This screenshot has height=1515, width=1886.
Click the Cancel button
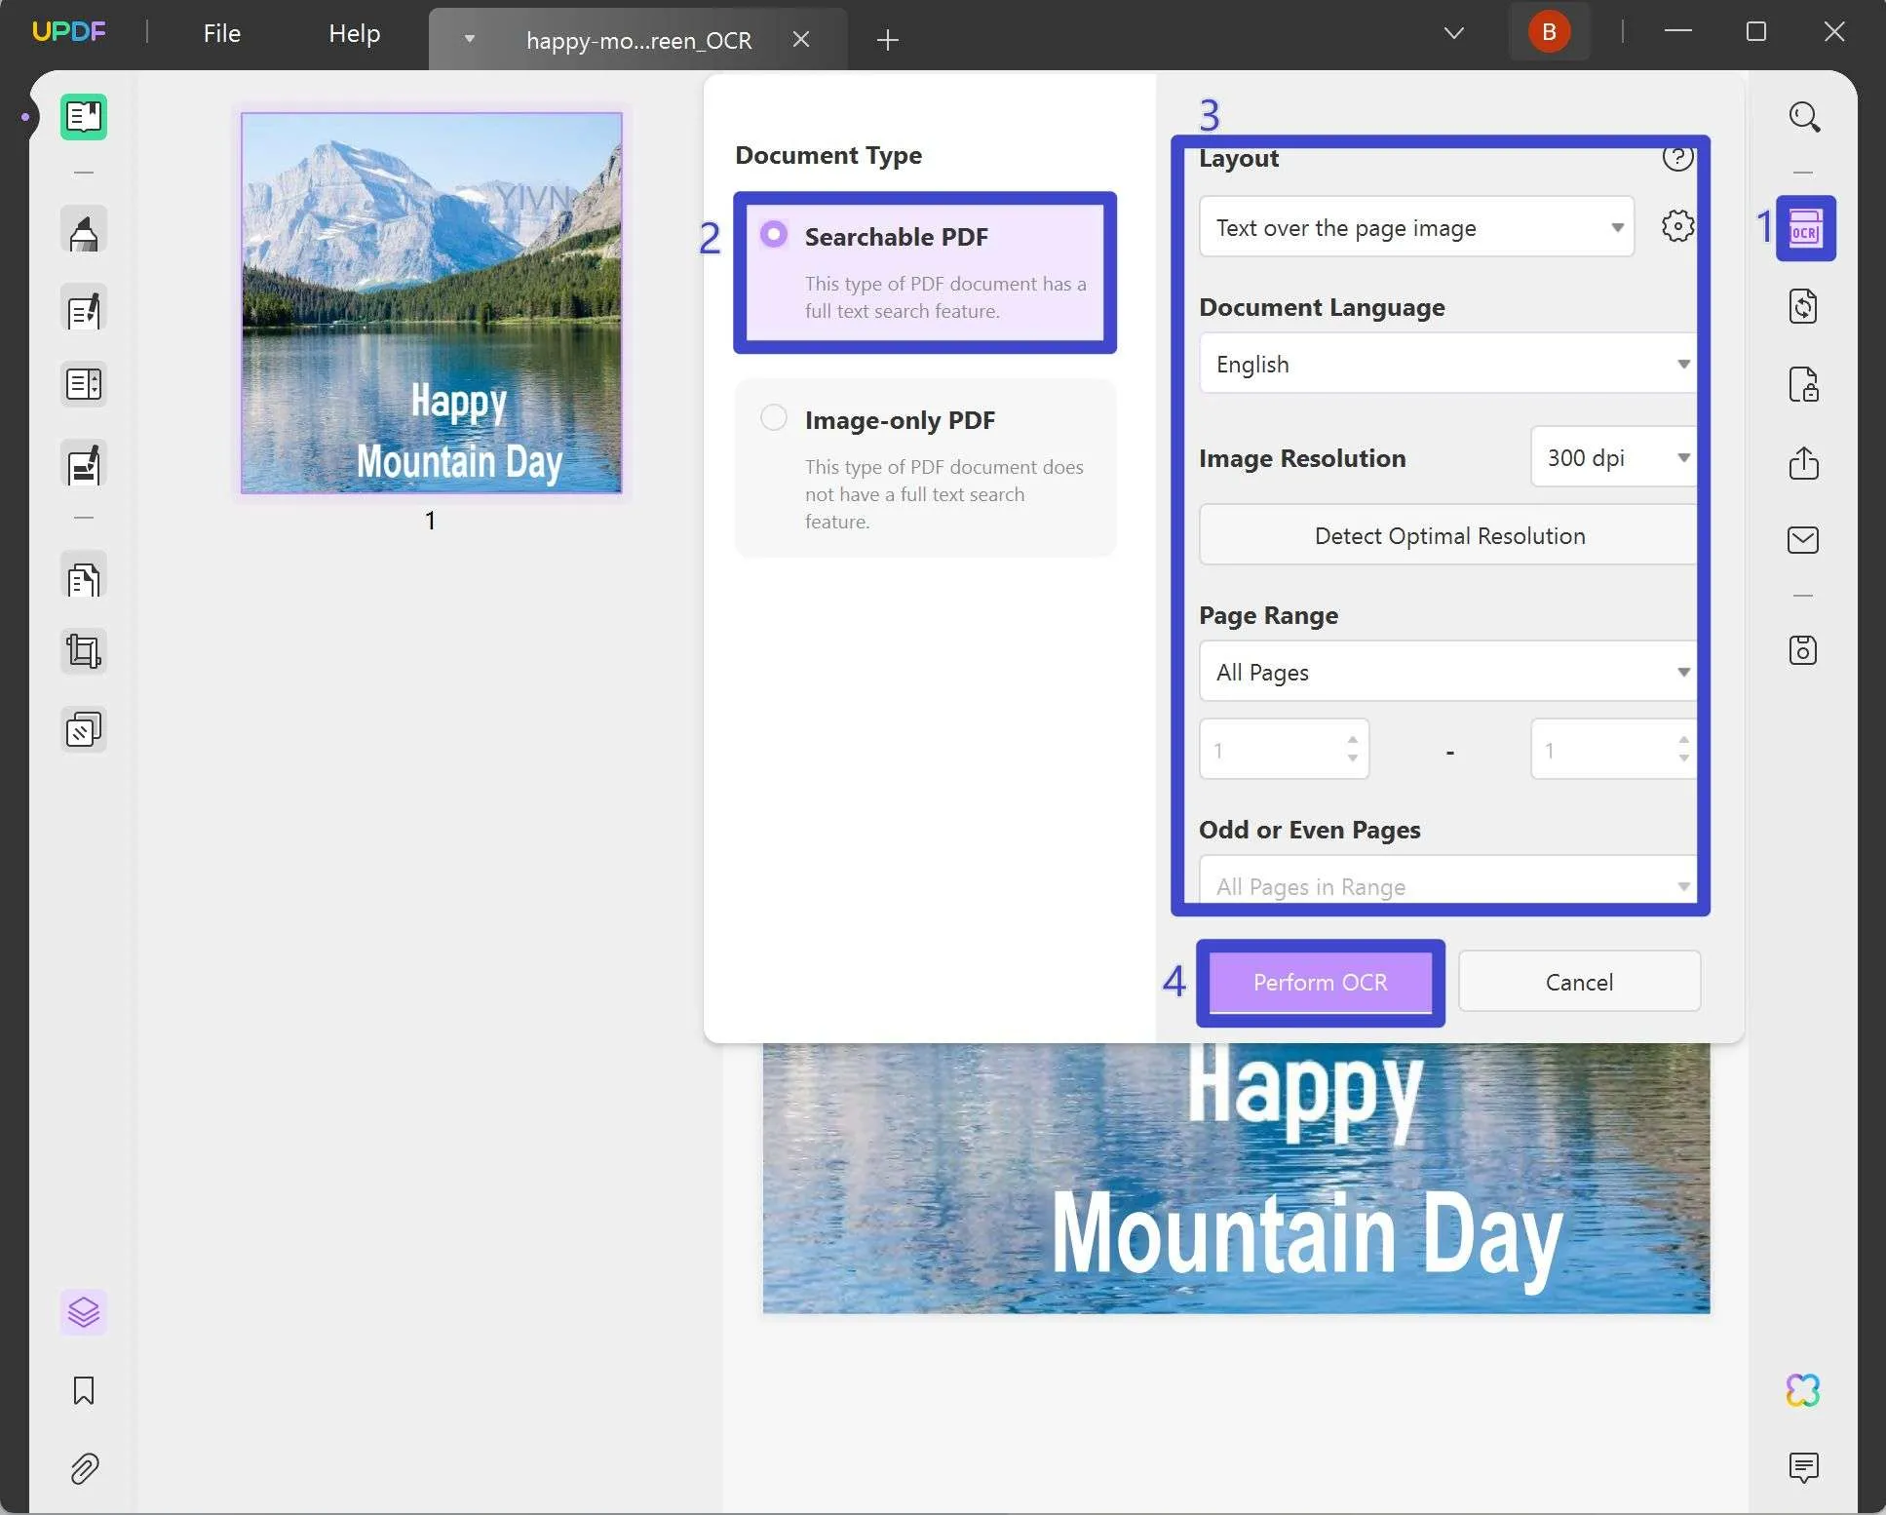[x=1578, y=980]
